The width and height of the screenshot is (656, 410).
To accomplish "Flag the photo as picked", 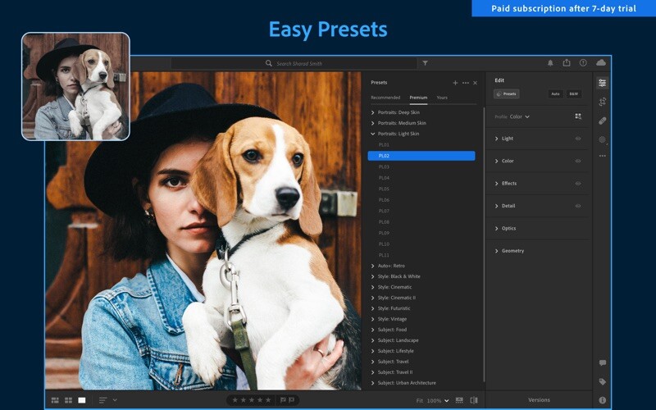I will 283,400.
